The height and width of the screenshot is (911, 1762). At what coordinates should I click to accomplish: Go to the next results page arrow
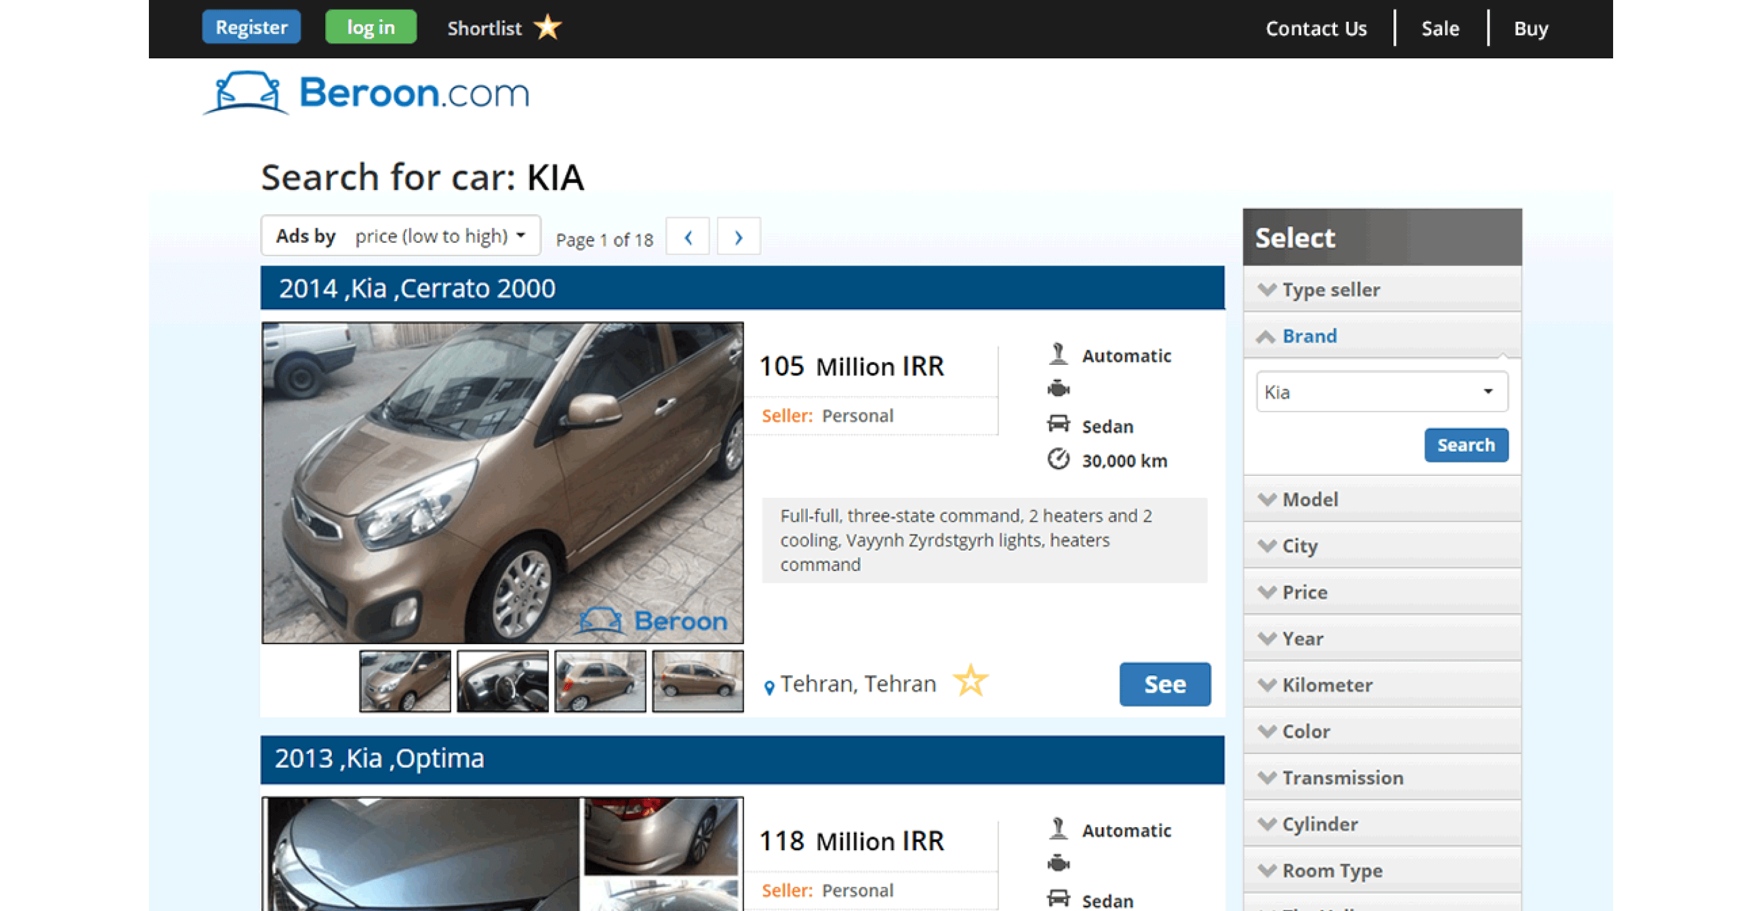tap(738, 236)
